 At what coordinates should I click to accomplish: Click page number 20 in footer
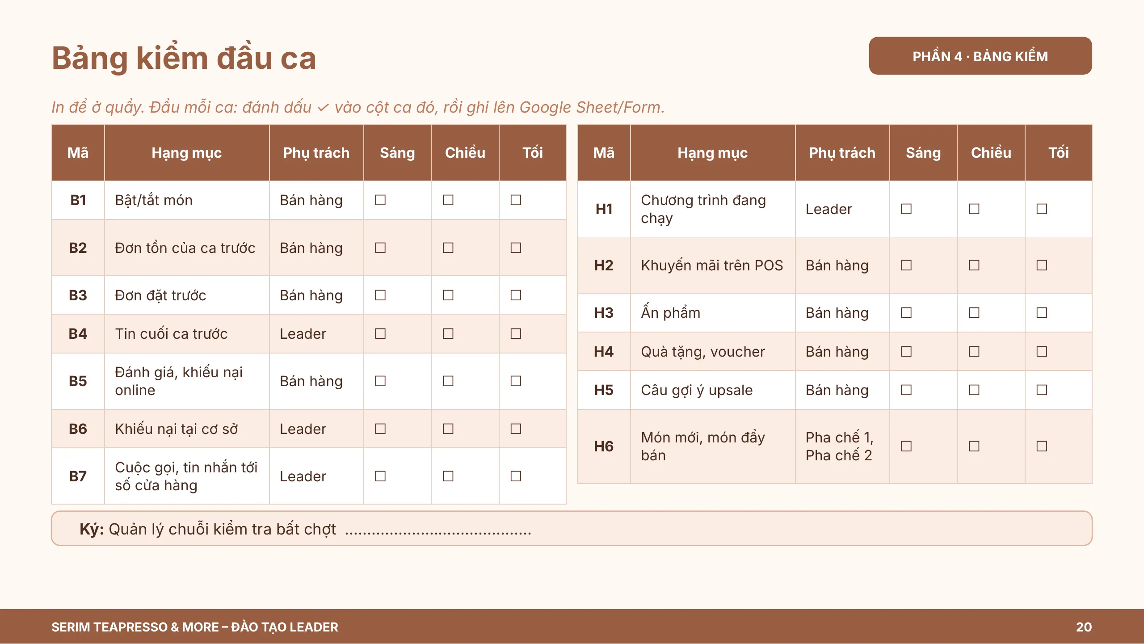click(x=1084, y=627)
